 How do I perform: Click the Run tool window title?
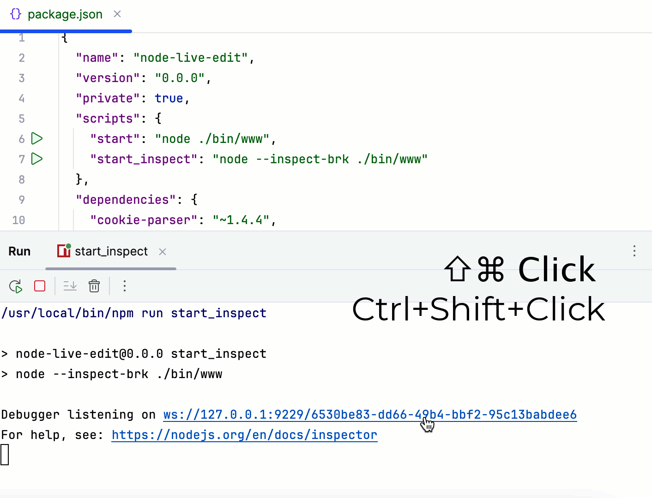pos(19,251)
